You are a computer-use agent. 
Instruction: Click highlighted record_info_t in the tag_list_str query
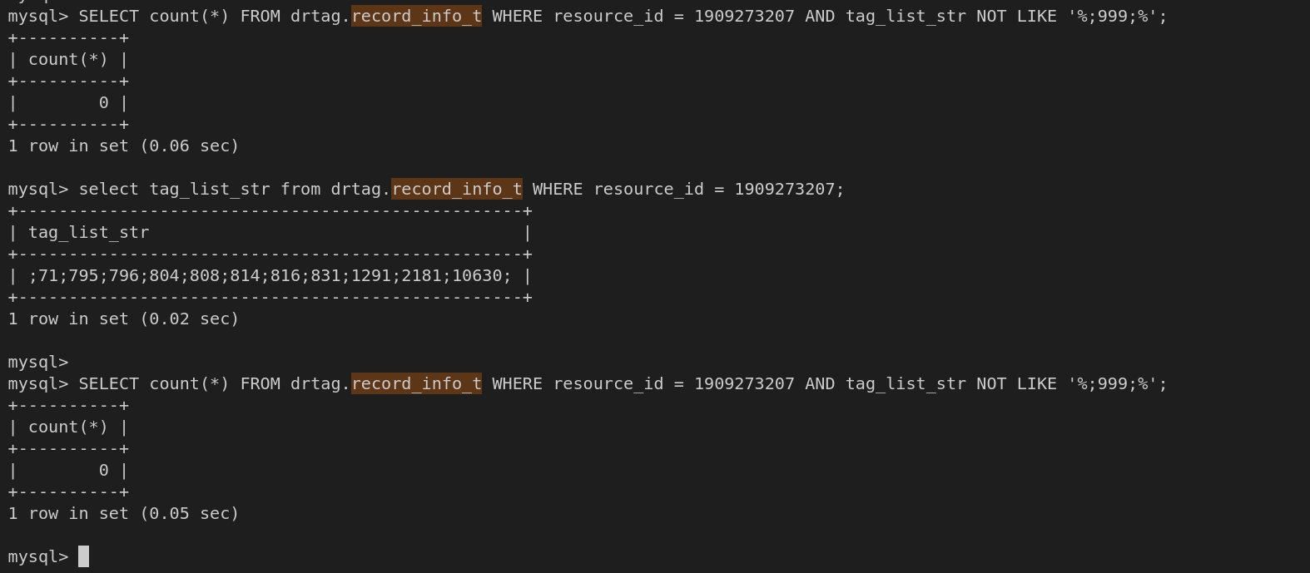point(457,189)
